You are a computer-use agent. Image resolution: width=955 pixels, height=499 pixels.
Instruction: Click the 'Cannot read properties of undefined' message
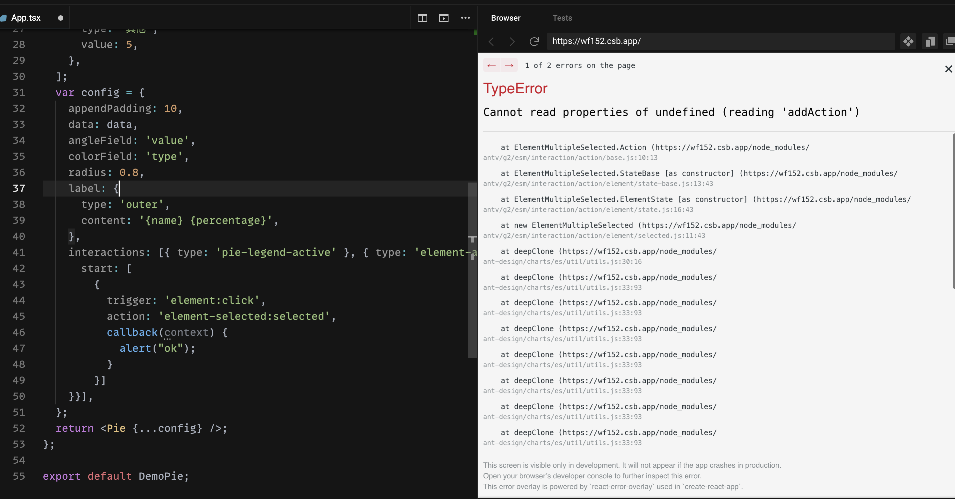(671, 112)
